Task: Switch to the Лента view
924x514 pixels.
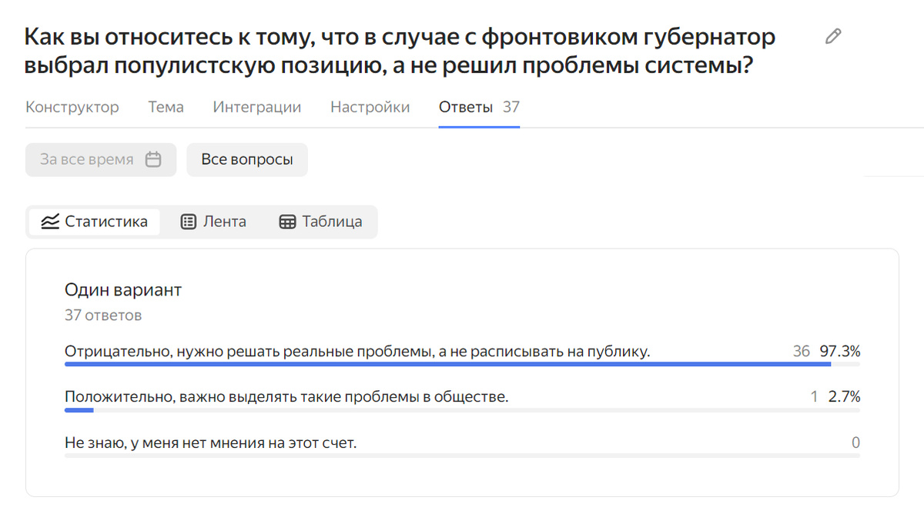Action: (213, 221)
